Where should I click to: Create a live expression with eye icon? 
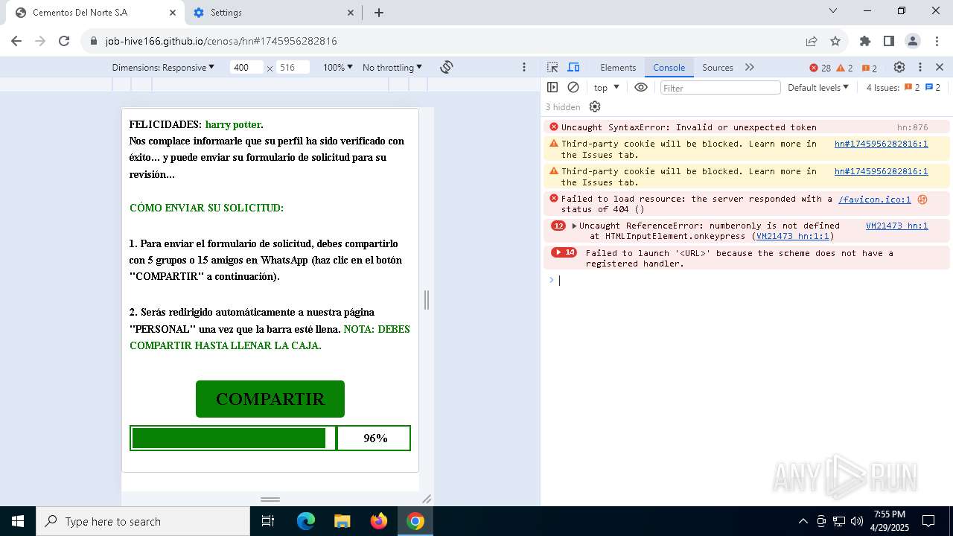click(x=641, y=87)
